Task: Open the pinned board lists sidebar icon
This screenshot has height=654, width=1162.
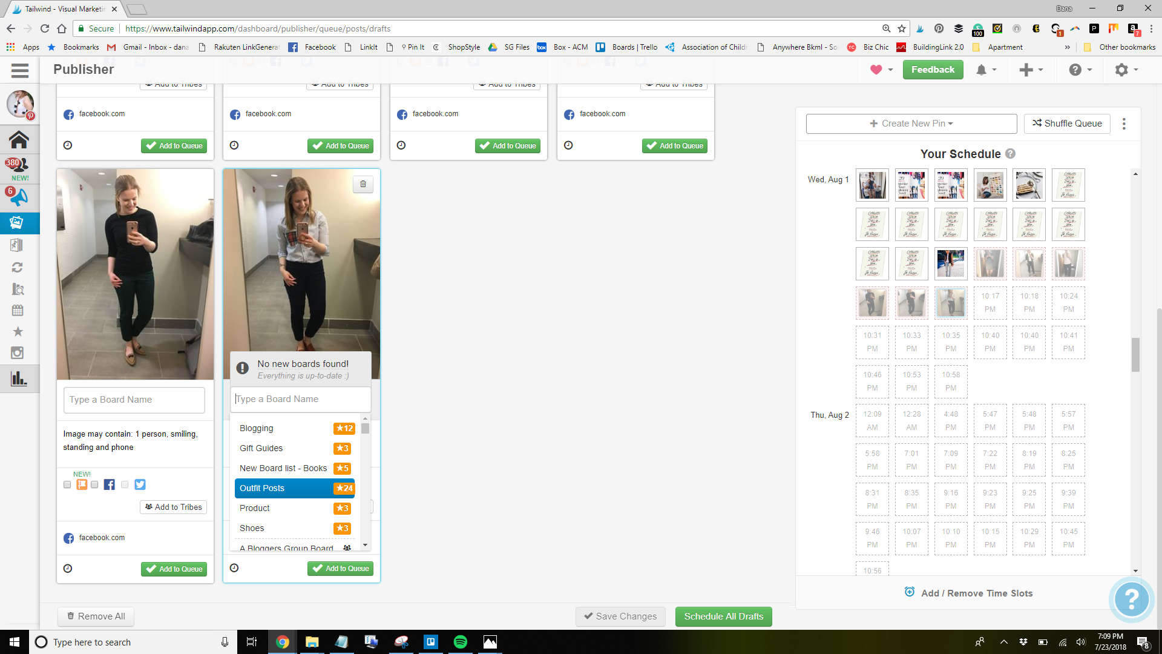Action: [17, 245]
